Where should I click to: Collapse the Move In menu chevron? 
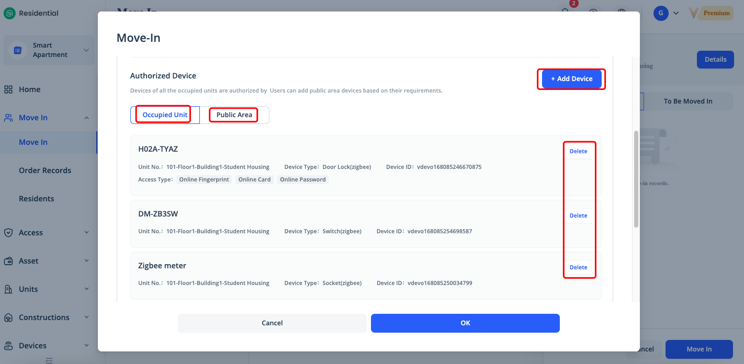pyautogui.click(x=87, y=118)
